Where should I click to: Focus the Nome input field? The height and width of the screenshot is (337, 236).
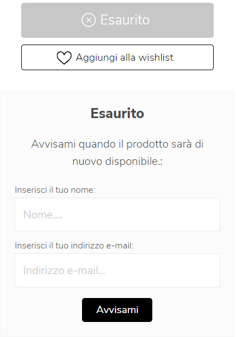[117, 214]
